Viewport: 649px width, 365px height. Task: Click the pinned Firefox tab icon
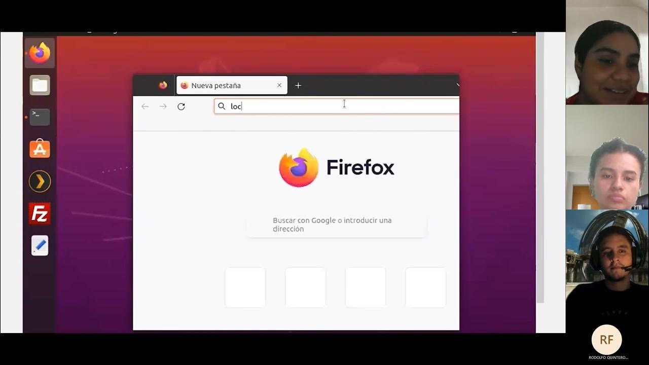pyautogui.click(x=163, y=86)
